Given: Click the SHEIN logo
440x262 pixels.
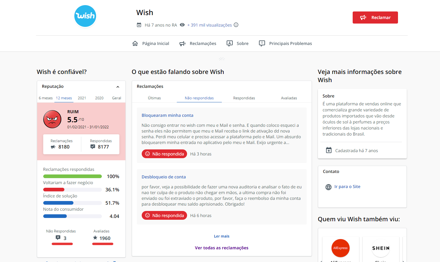Looking at the screenshot, I should click(381, 248).
